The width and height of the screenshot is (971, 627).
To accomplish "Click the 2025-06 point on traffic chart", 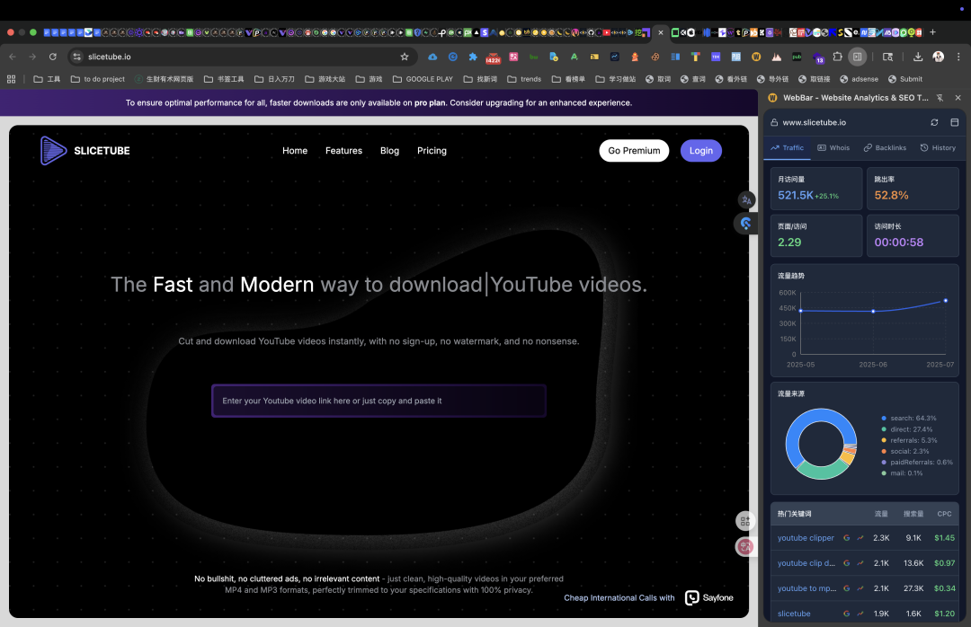I will coord(873,312).
